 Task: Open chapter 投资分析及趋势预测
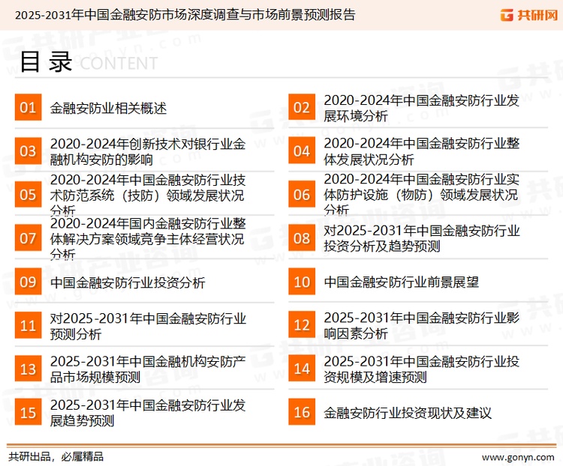(x=421, y=238)
